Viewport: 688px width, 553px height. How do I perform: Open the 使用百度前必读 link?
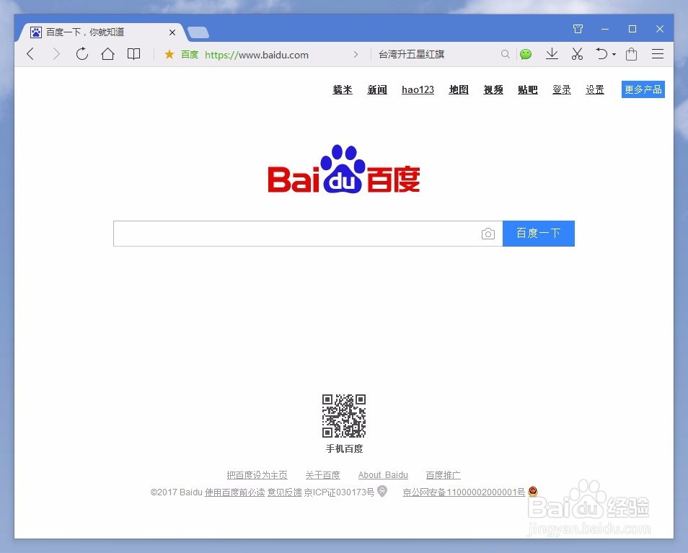235,492
